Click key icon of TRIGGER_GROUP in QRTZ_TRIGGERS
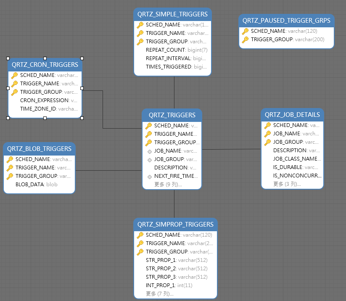Image resolution: width=346 pixels, height=301 pixels. [148, 143]
